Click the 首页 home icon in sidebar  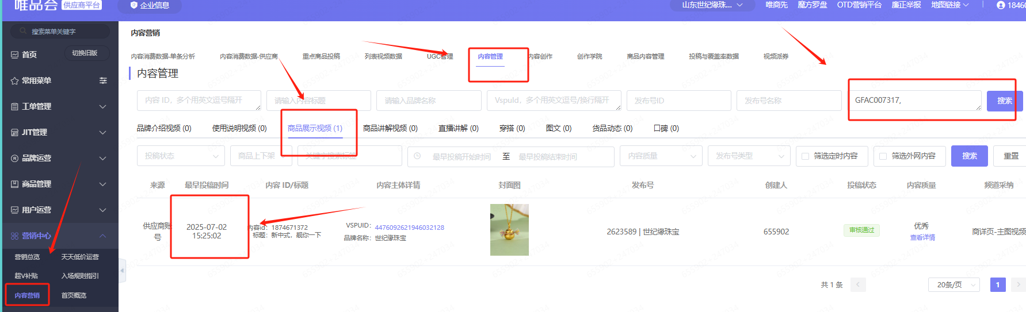pos(15,55)
